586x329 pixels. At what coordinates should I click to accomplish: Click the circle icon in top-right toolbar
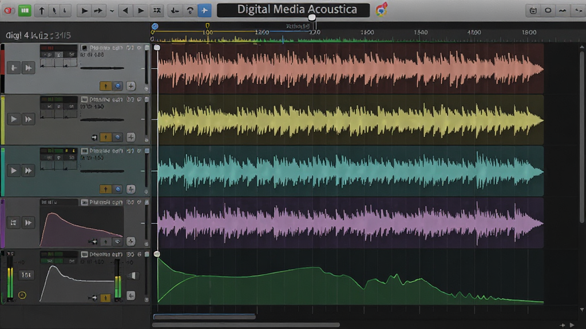pos(548,10)
